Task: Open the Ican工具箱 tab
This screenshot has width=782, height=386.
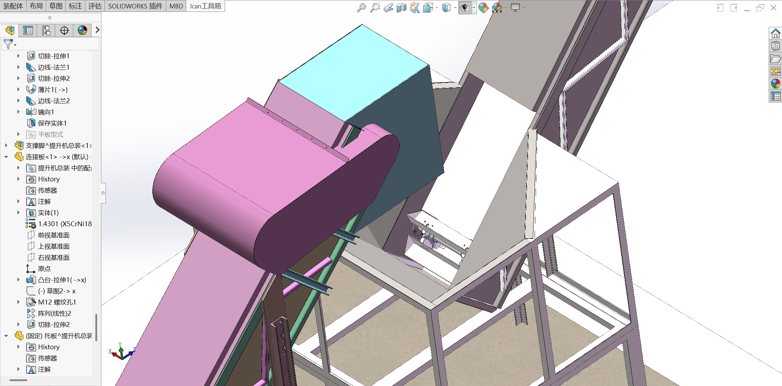Action: tap(205, 6)
